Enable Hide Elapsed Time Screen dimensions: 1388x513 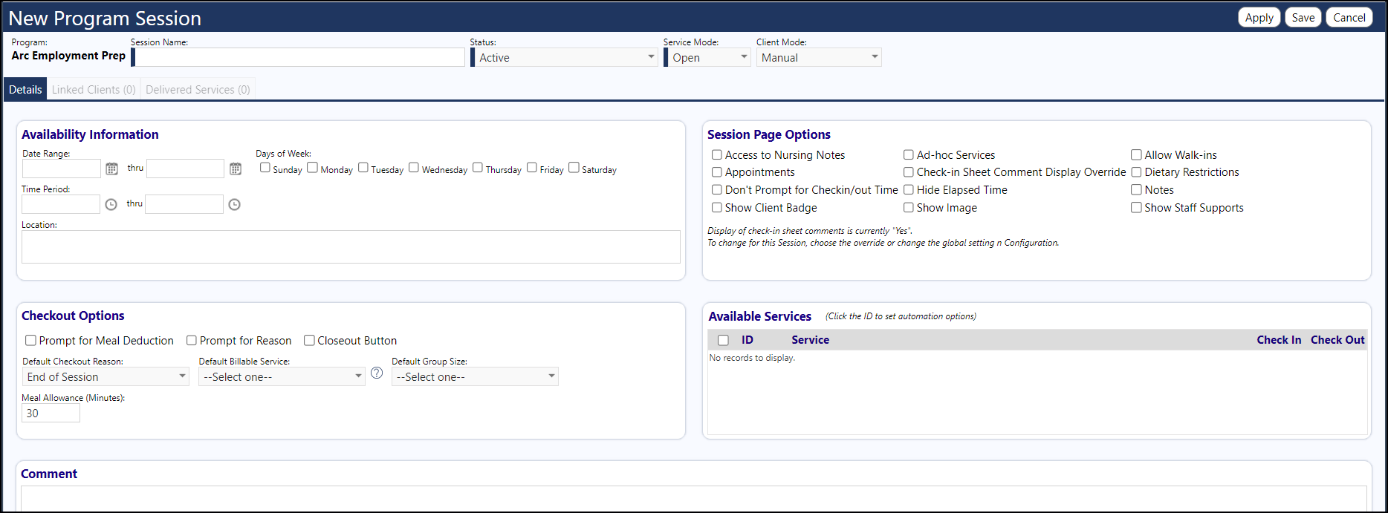pyautogui.click(x=909, y=190)
